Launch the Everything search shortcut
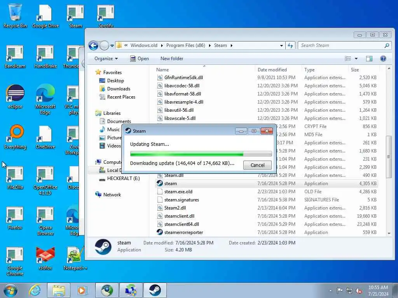 [x=15, y=137]
